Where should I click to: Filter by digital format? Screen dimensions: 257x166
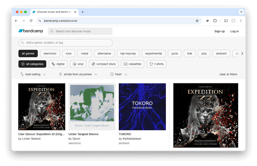(x=58, y=64)
